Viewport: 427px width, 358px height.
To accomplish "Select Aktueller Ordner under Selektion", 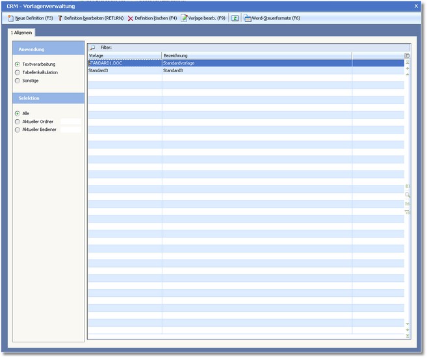I will pyautogui.click(x=18, y=122).
